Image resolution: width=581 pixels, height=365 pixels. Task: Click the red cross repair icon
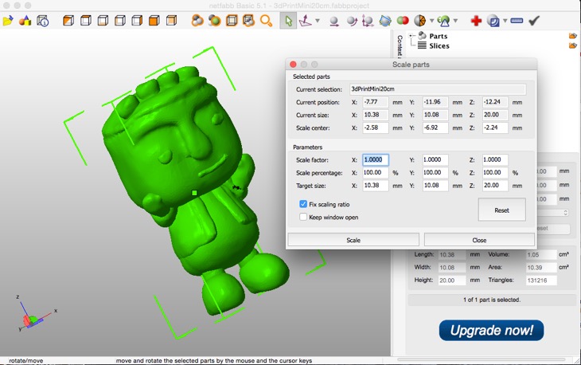click(476, 21)
